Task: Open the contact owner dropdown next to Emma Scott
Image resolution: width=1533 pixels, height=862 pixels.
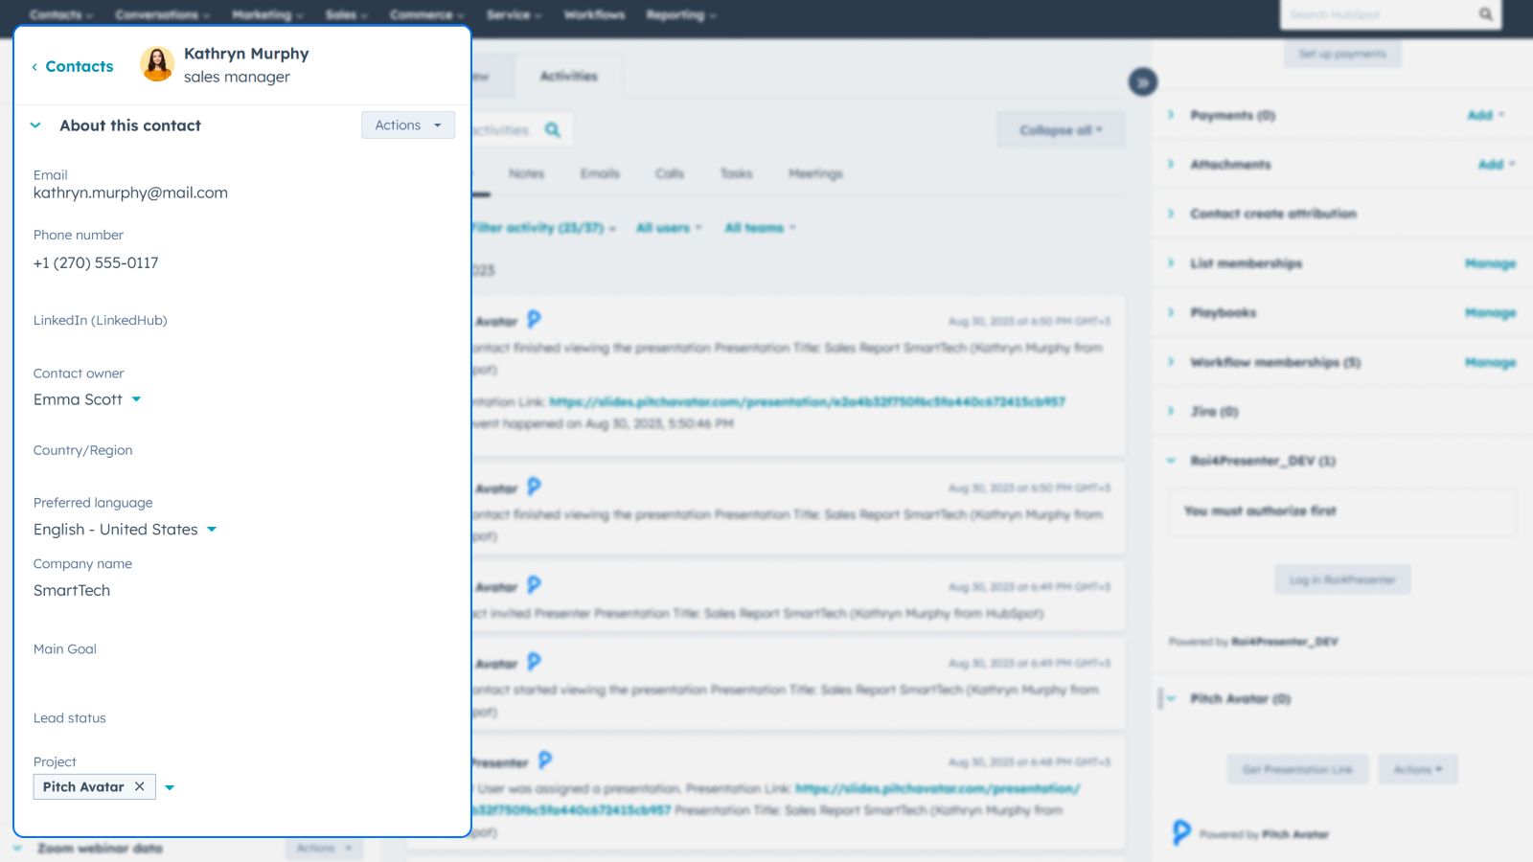Action: pyautogui.click(x=136, y=399)
